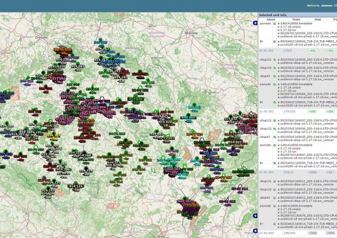
Task: Click green check beside 502302UC160020 idisp43 row
Action: pyautogui.click(x=275, y=137)
